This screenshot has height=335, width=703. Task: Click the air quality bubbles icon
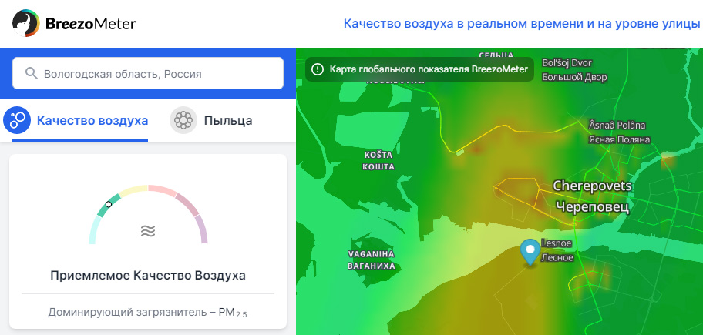coord(17,120)
